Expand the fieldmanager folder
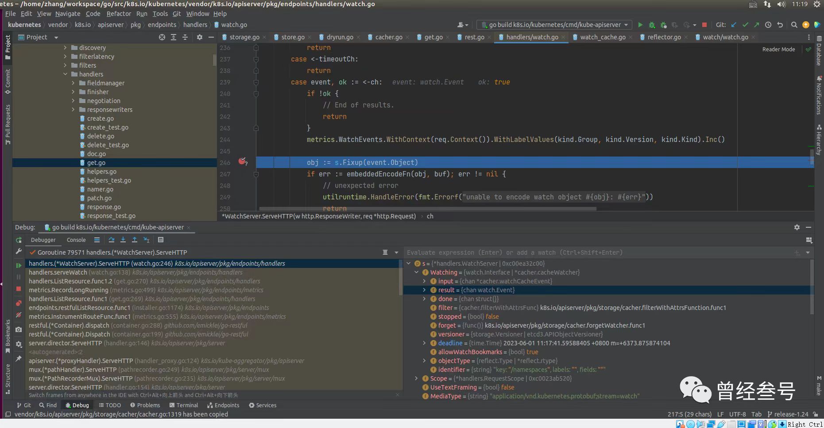 tap(74, 83)
